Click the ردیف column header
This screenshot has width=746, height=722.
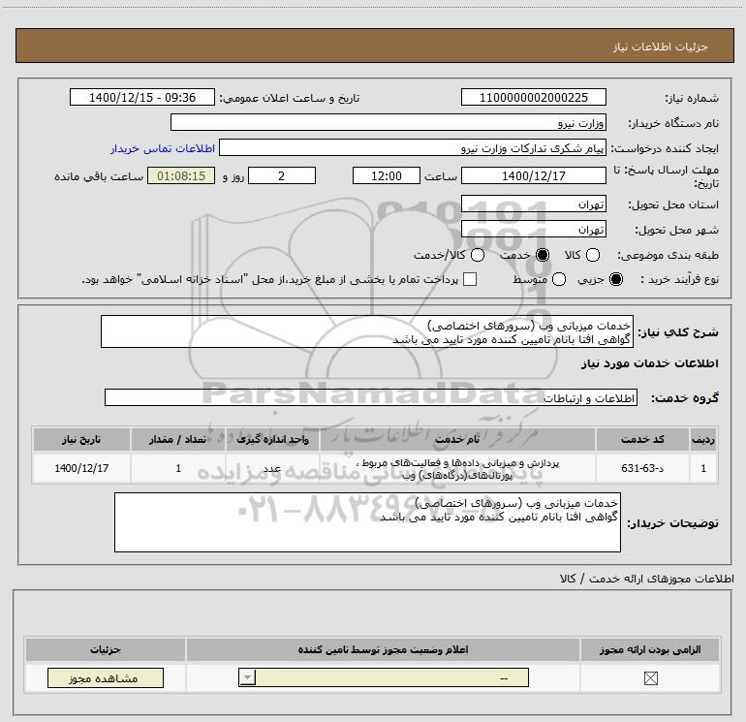[703, 439]
